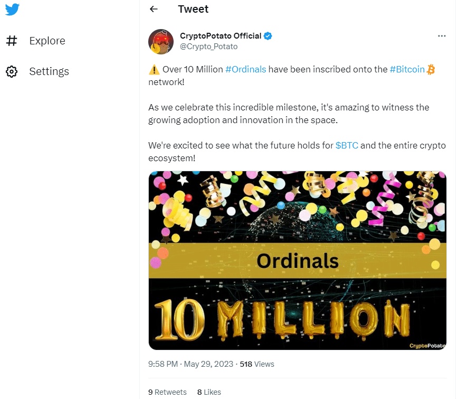
Task: Click the Twitter bird logo
Action: point(12,9)
